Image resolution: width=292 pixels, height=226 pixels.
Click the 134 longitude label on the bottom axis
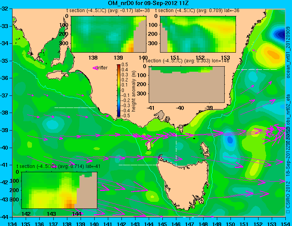(x=12, y=224)
